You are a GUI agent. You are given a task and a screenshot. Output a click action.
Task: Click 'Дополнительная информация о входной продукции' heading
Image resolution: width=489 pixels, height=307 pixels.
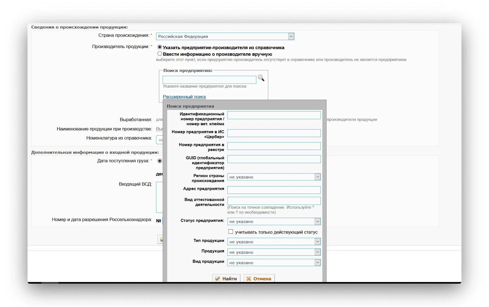pyautogui.click(x=95, y=152)
